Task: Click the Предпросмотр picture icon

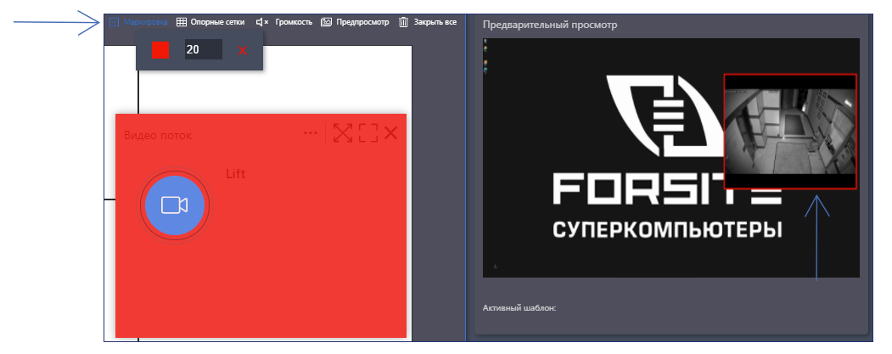Action: [326, 22]
